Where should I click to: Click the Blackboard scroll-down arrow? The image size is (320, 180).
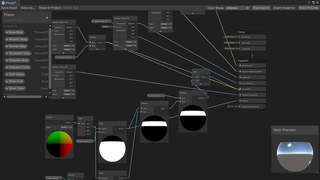coord(50,93)
